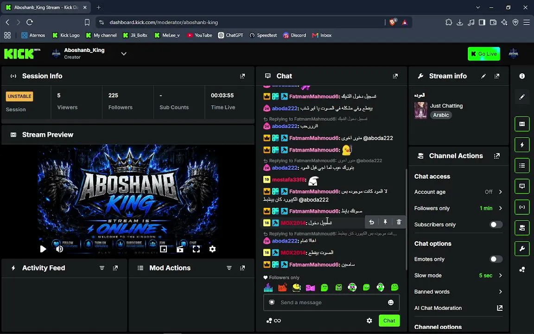The image size is (534, 334).
Task: Open chat settings gear
Action: pos(369,321)
